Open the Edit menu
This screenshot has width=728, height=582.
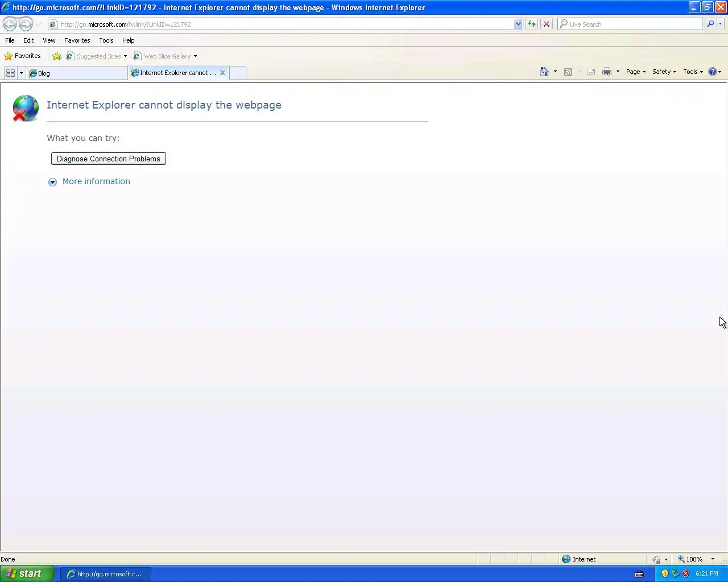(28, 40)
